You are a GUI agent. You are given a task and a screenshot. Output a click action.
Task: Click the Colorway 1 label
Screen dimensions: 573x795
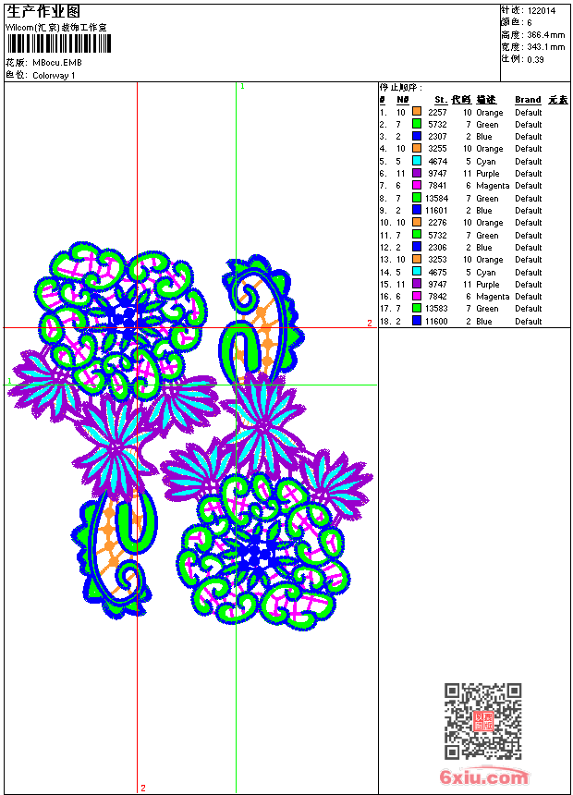coord(54,76)
